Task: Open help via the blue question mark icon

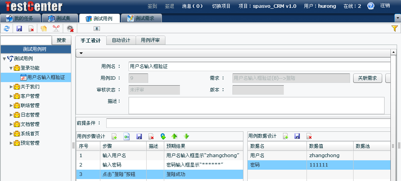Action: (x=371, y=6)
